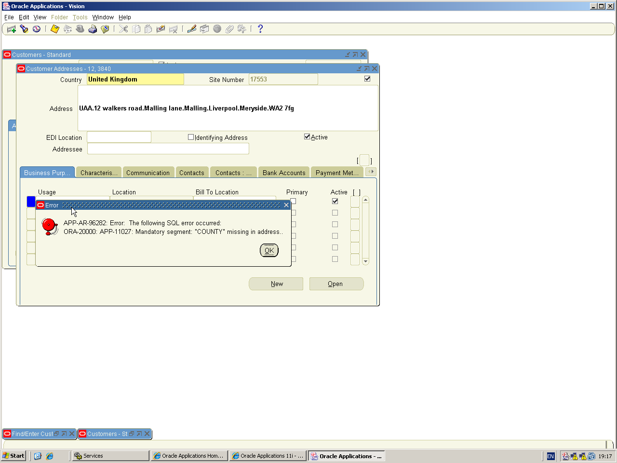Viewport: 617px width, 463px height.
Task: Click the Translations globe toolbar icon
Action: tap(217, 29)
